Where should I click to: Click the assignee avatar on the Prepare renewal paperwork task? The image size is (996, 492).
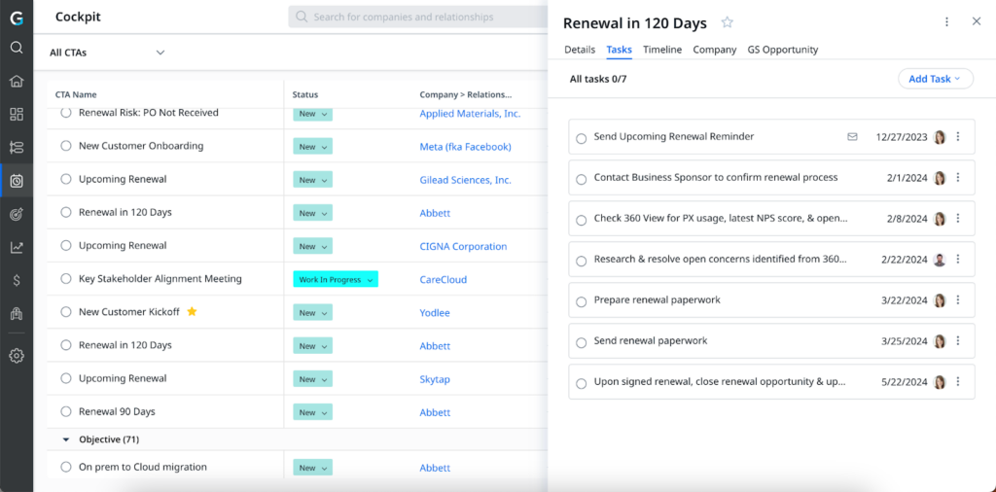point(941,300)
